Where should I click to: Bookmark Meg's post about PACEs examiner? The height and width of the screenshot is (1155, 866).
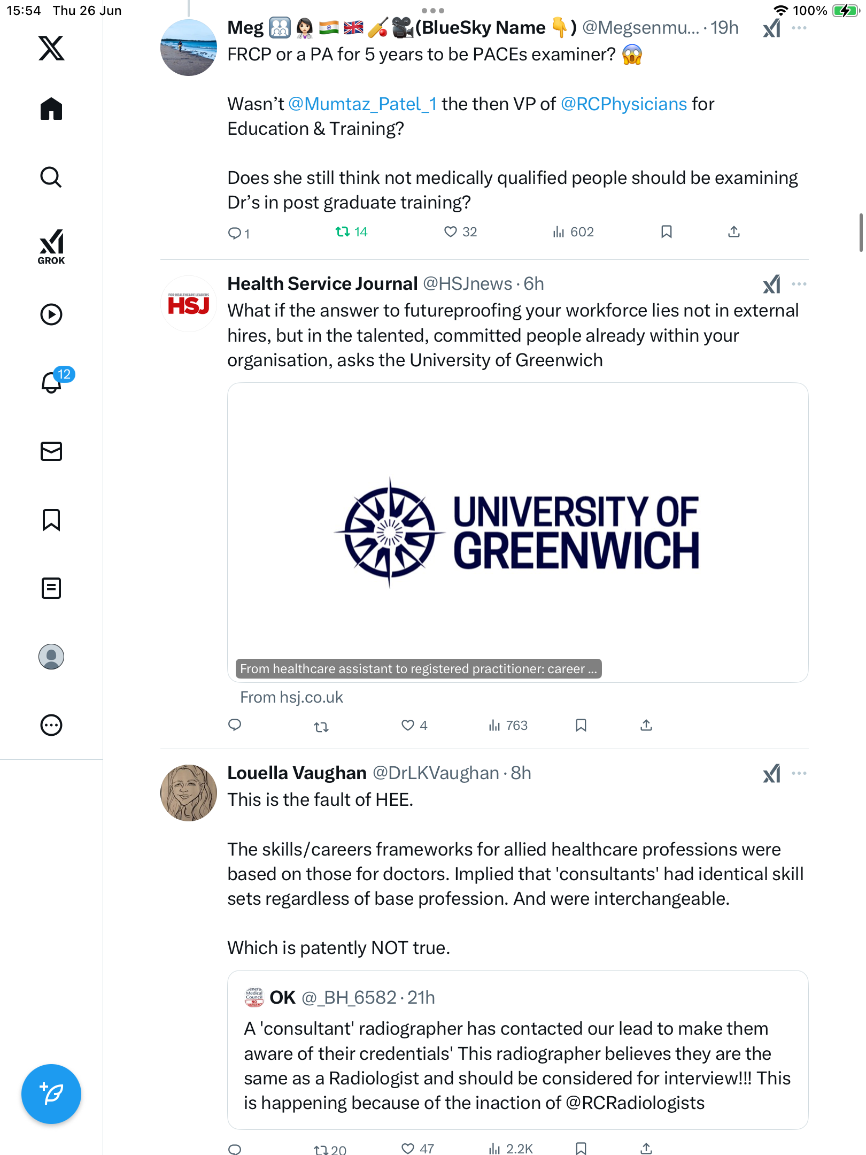pos(666,232)
